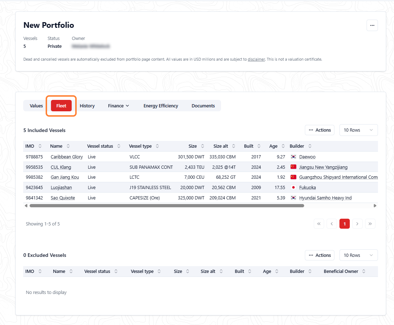
Task: Sort included vessels by IMO column
Action: click(x=40, y=146)
